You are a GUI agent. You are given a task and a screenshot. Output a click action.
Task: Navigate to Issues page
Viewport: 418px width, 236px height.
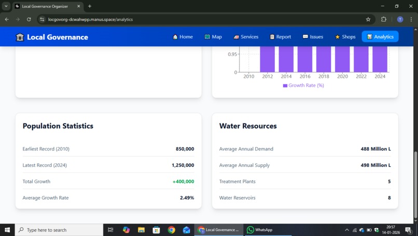[313, 37]
